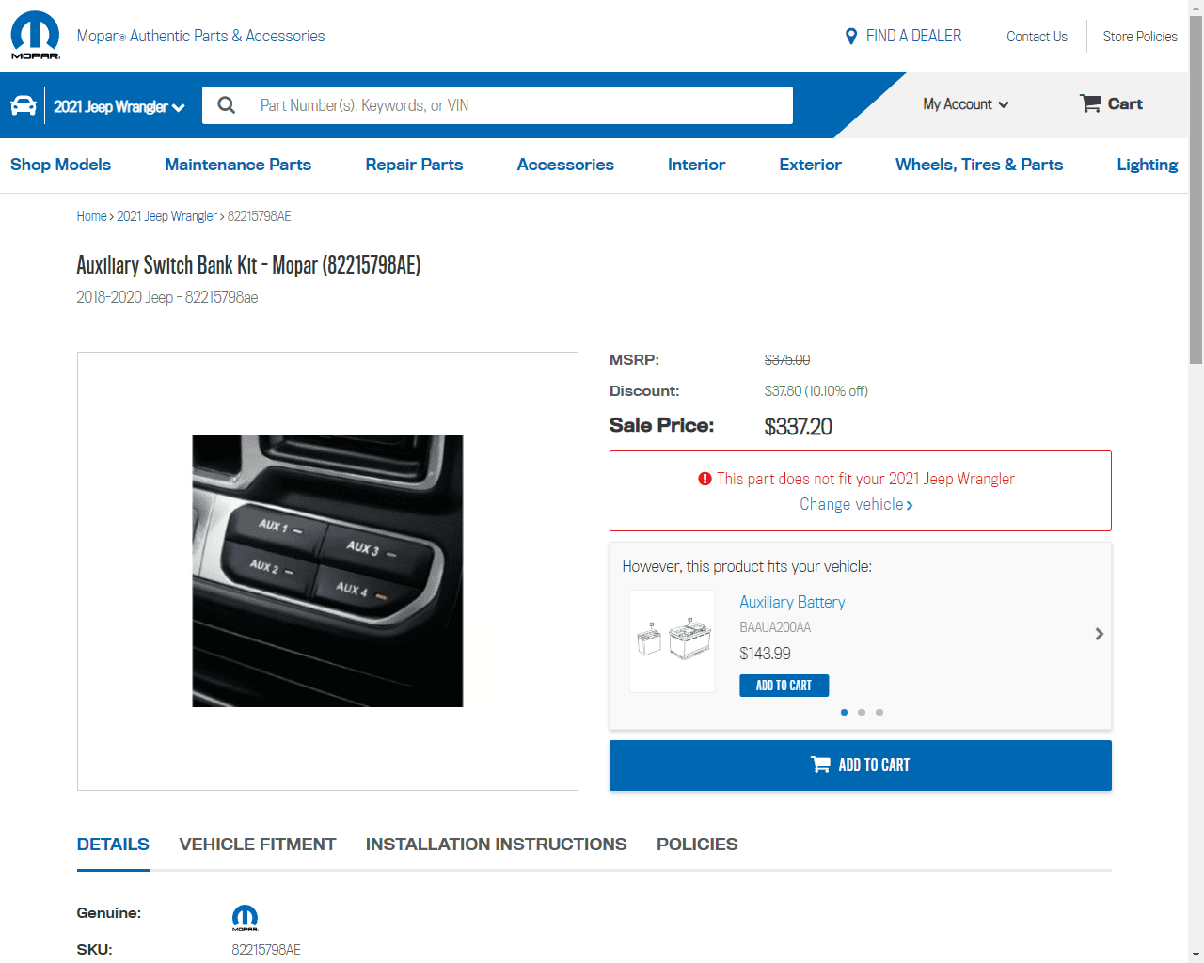This screenshot has height=963, width=1204.
Task: Select the second carousel dot
Action: click(862, 712)
